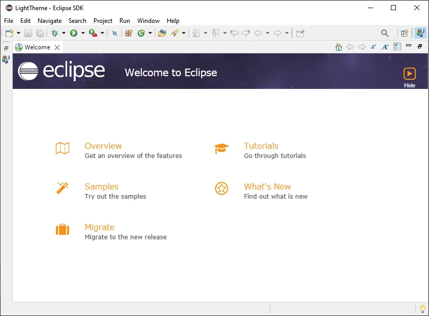Open the New wizard dropdown arrow

tap(19, 33)
